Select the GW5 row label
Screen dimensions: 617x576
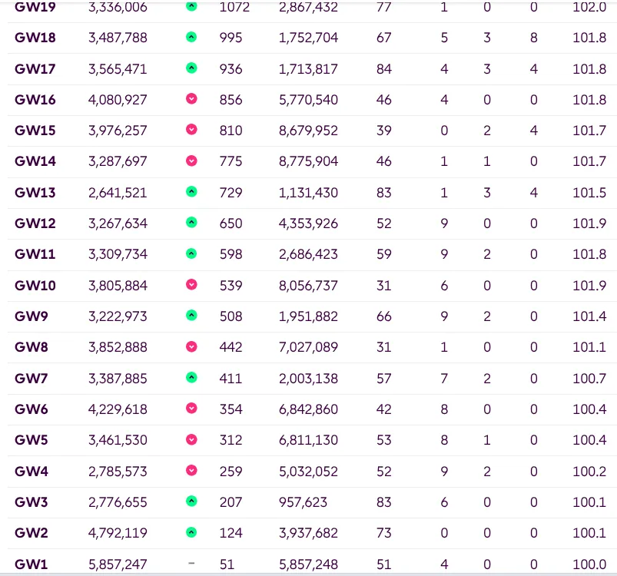31,440
